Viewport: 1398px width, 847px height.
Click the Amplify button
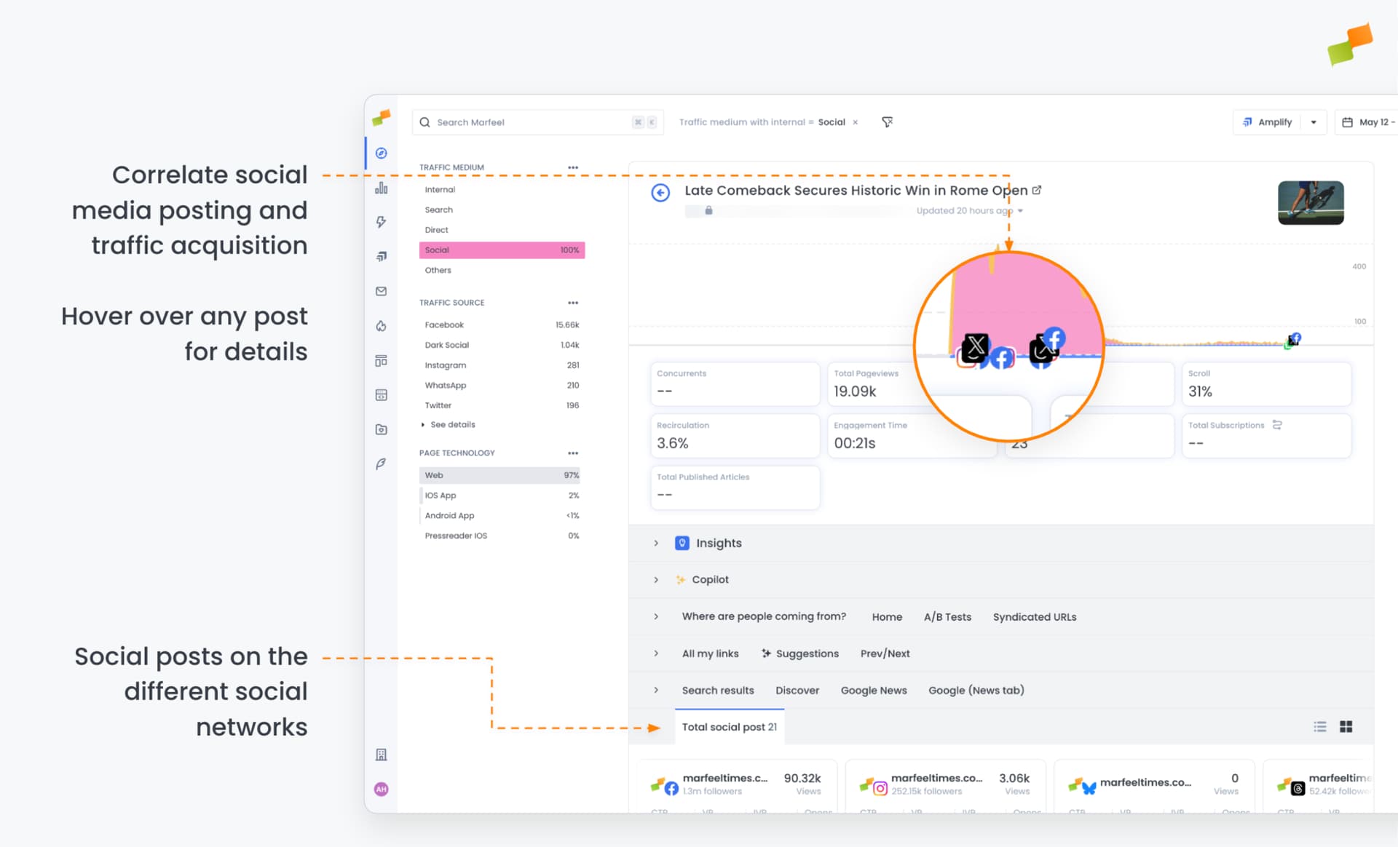coord(1268,122)
